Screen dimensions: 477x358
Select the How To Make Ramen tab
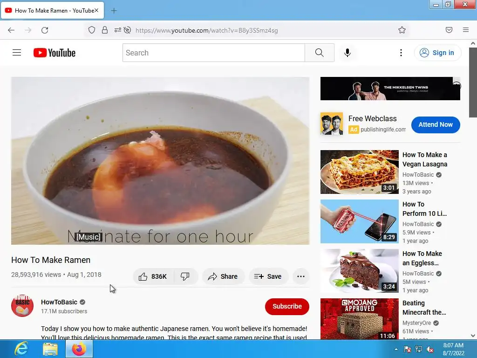[52, 10]
